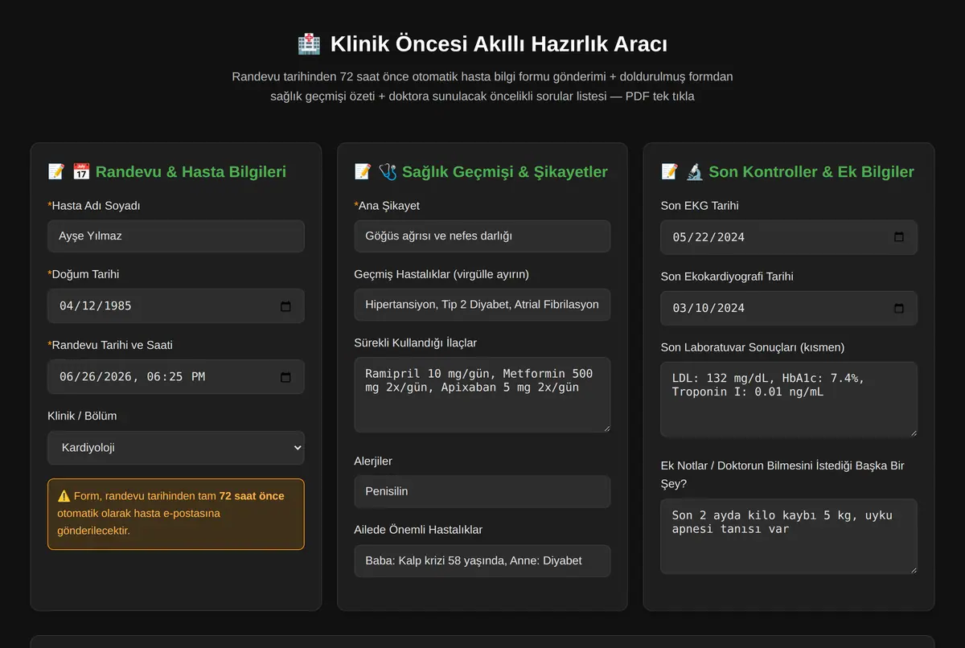This screenshot has height=648, width=965.
Task: Grab resize handle of Ek Notlar textarea
Action: (912, 569)
